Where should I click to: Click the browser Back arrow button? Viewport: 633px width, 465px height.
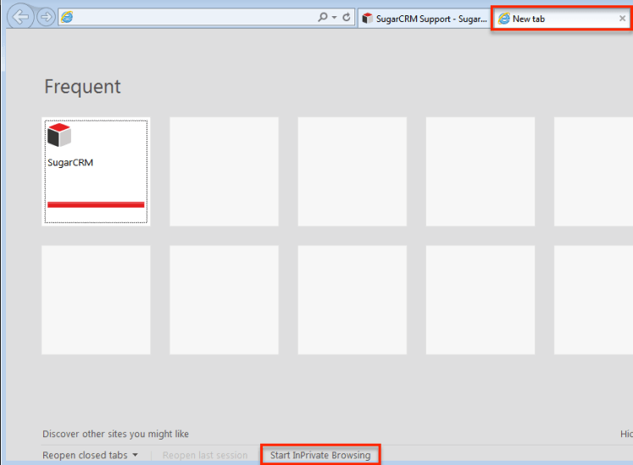pos(20,17)
